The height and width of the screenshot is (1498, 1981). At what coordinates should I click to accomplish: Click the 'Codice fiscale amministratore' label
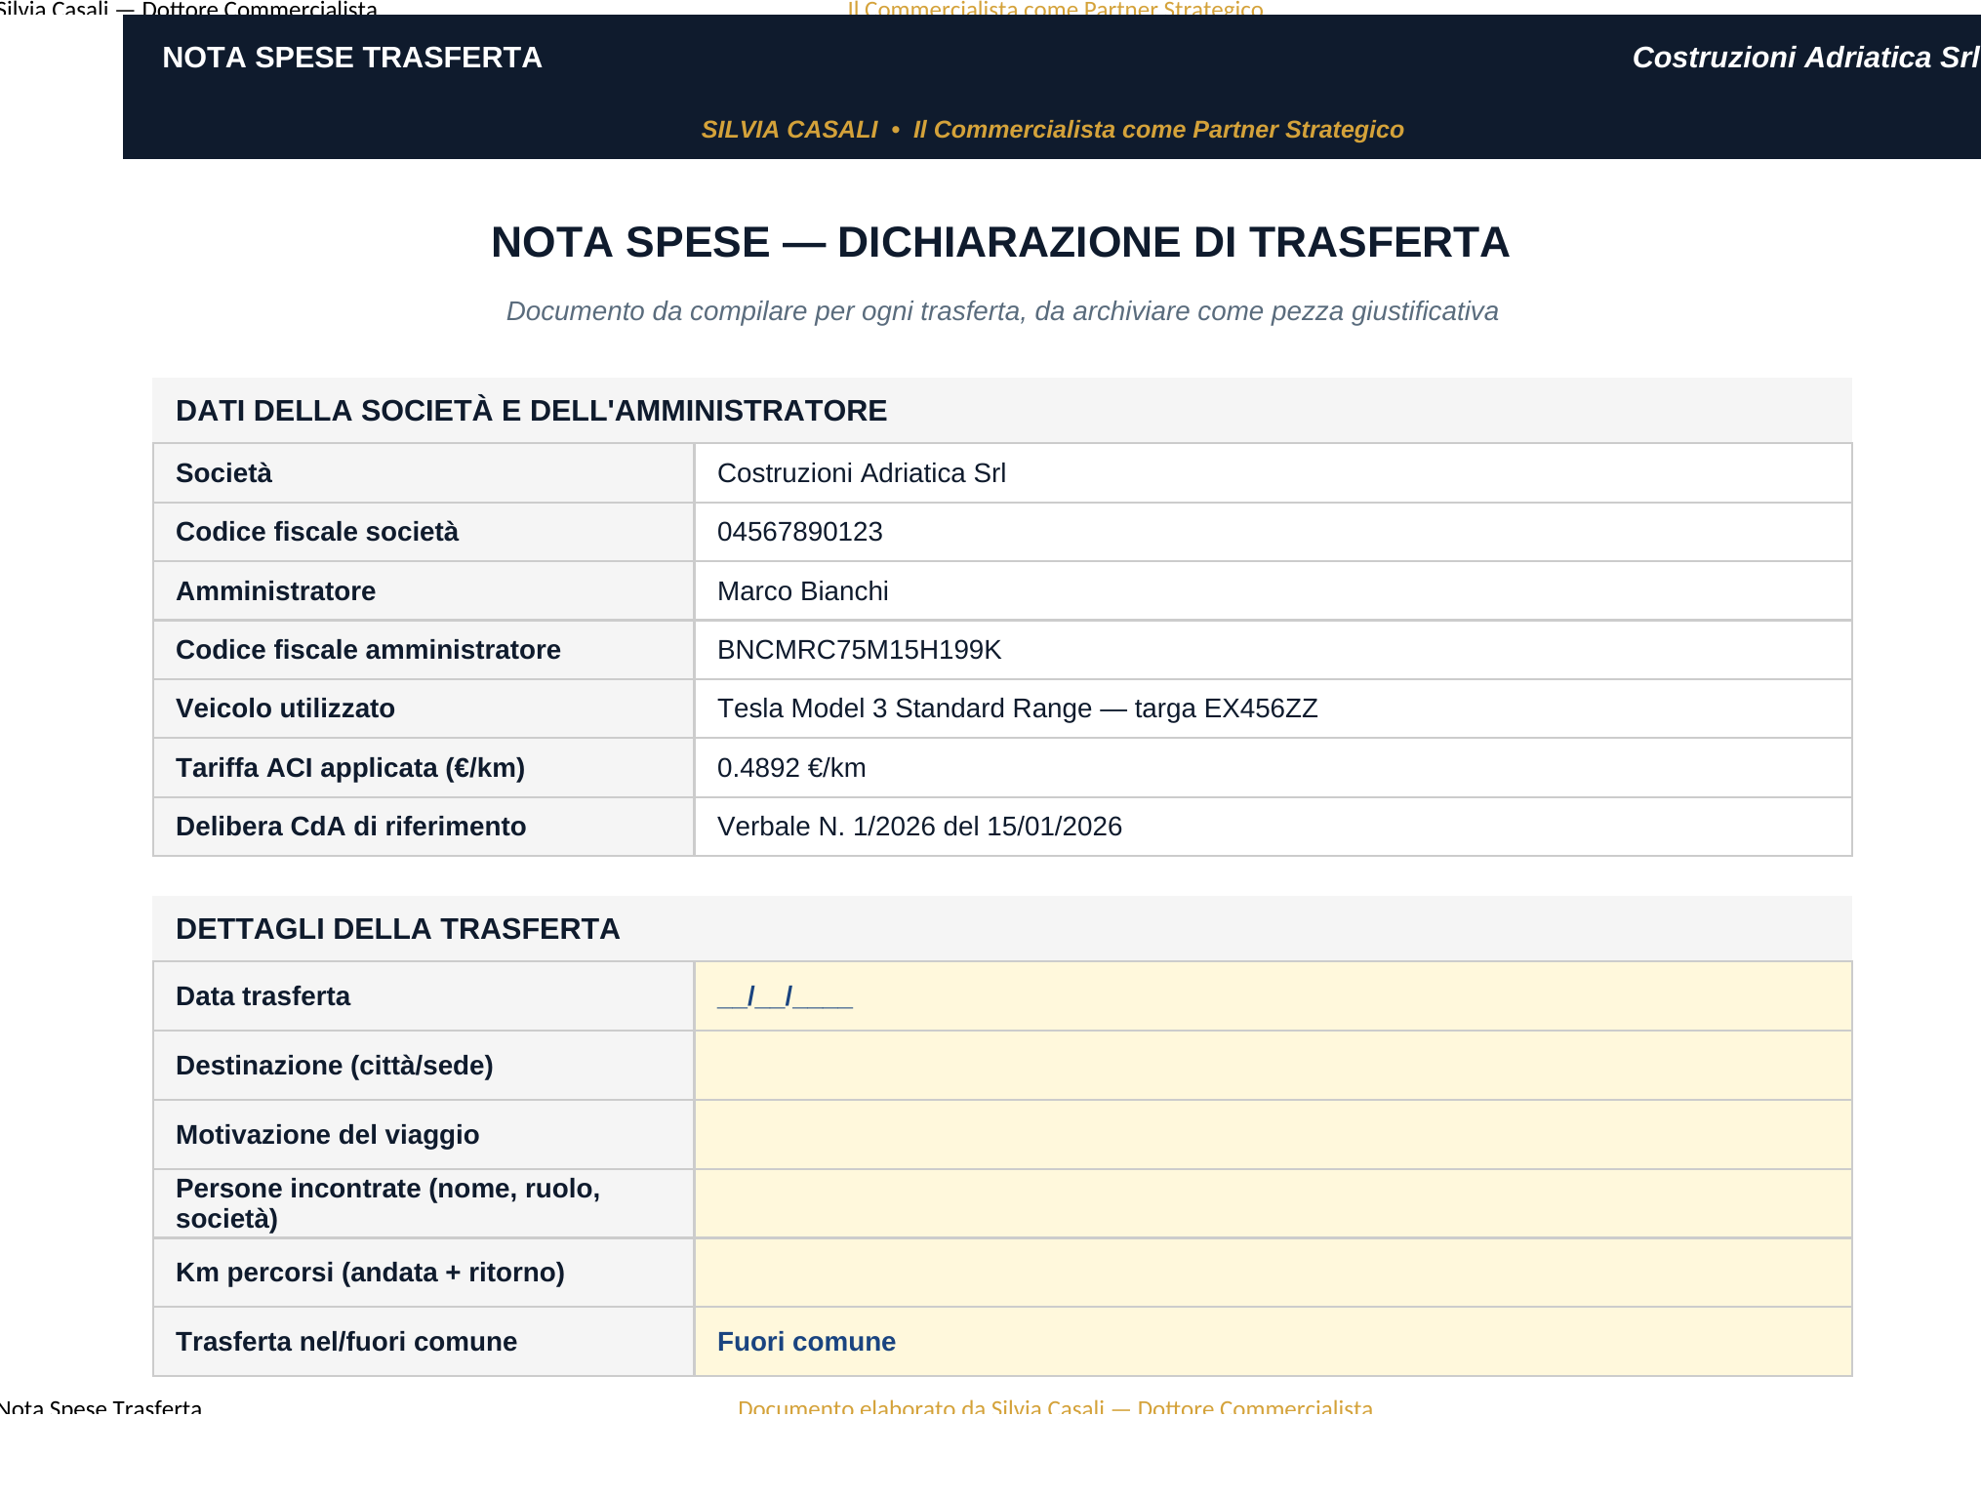pyautogui.click(x=368, y=650)
